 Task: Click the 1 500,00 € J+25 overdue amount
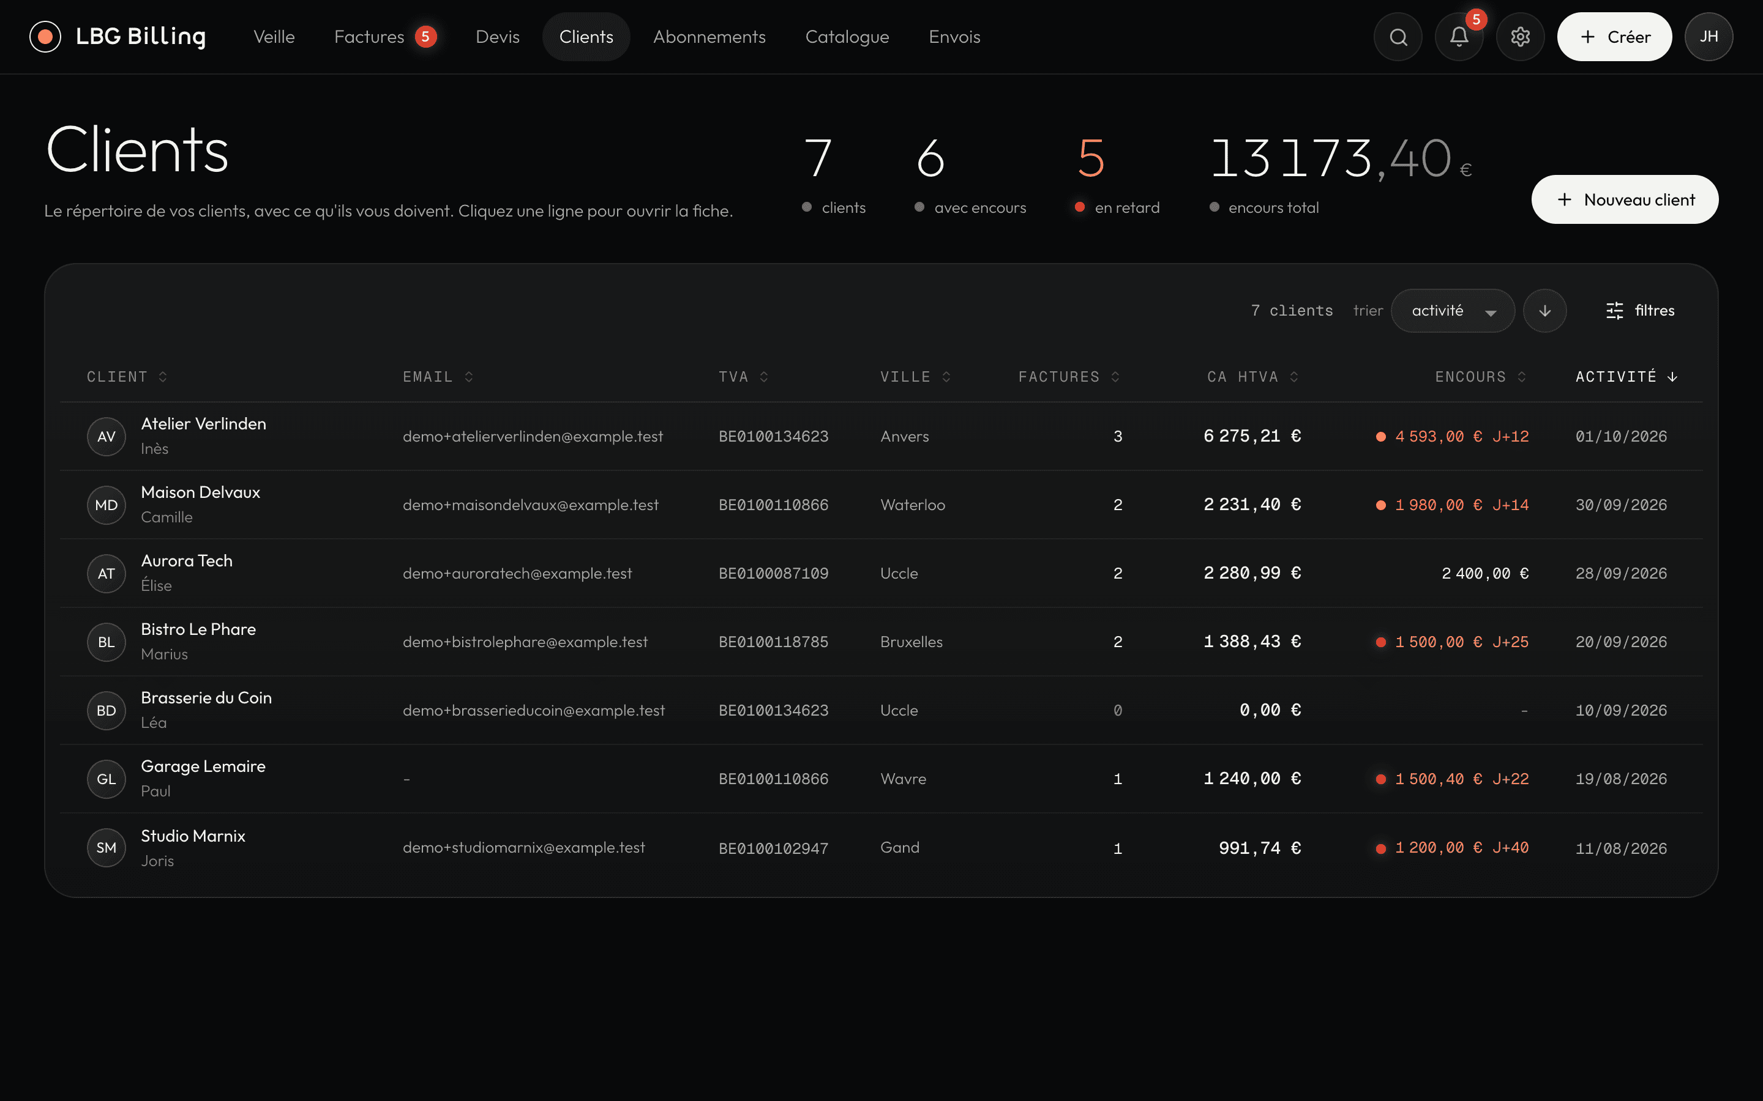(1452, 642)
